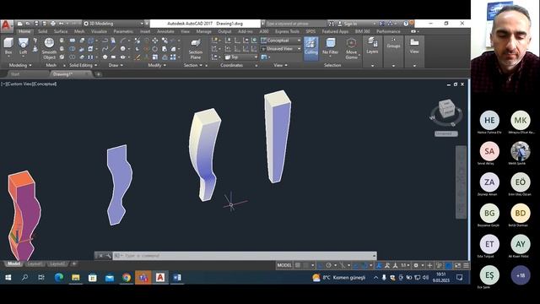This screenshot has height=304, width=540.
Task: Open the Parametric ribbon tab
Action: click(123, 31)
